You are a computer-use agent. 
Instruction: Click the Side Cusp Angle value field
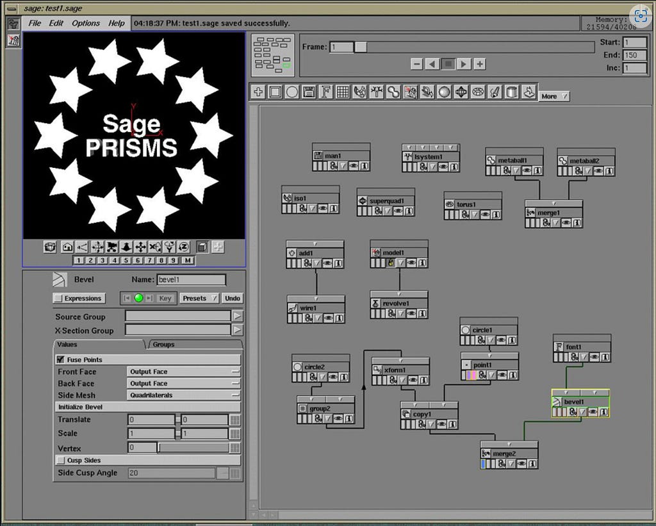[x=172, y=473]
